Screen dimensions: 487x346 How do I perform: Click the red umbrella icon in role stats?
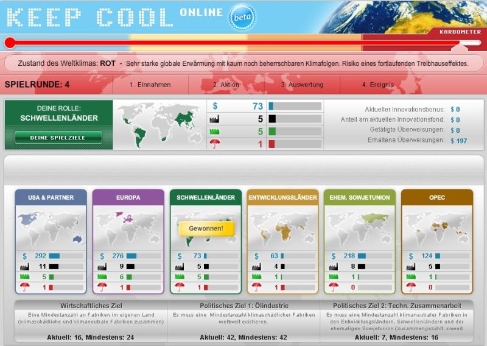[215, 144]
